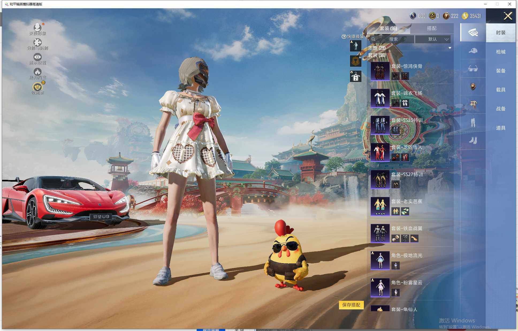Open the 收藏家 badge icon
Viewport: 518px width, 331px height.
pyautogui.click(x=38, y=87)
